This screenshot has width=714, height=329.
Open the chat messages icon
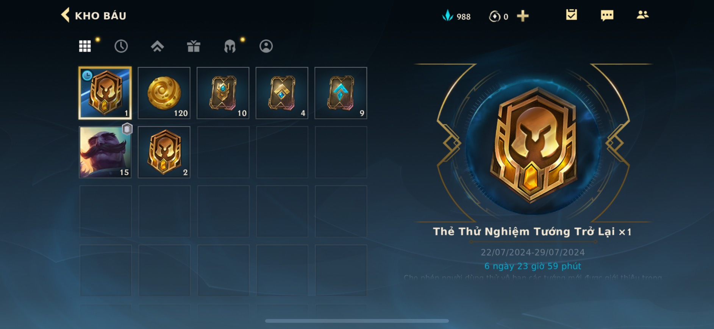click(607, 16)
